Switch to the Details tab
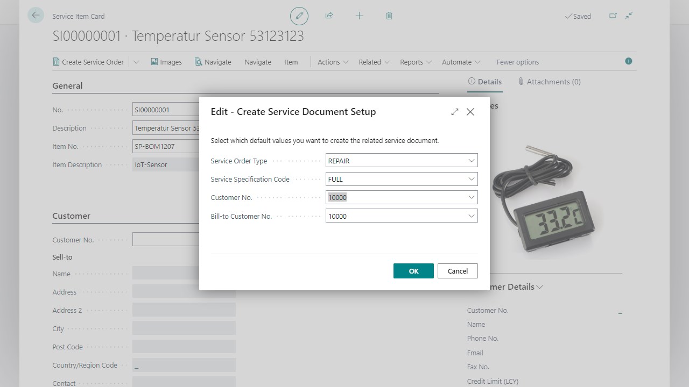Screen dimensions: 689x387 484,82
